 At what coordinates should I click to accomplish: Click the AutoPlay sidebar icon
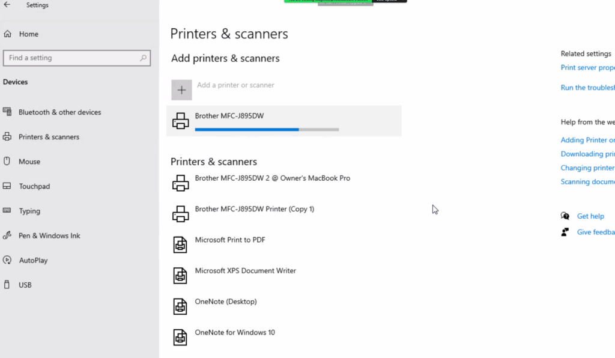pos(7,260)
